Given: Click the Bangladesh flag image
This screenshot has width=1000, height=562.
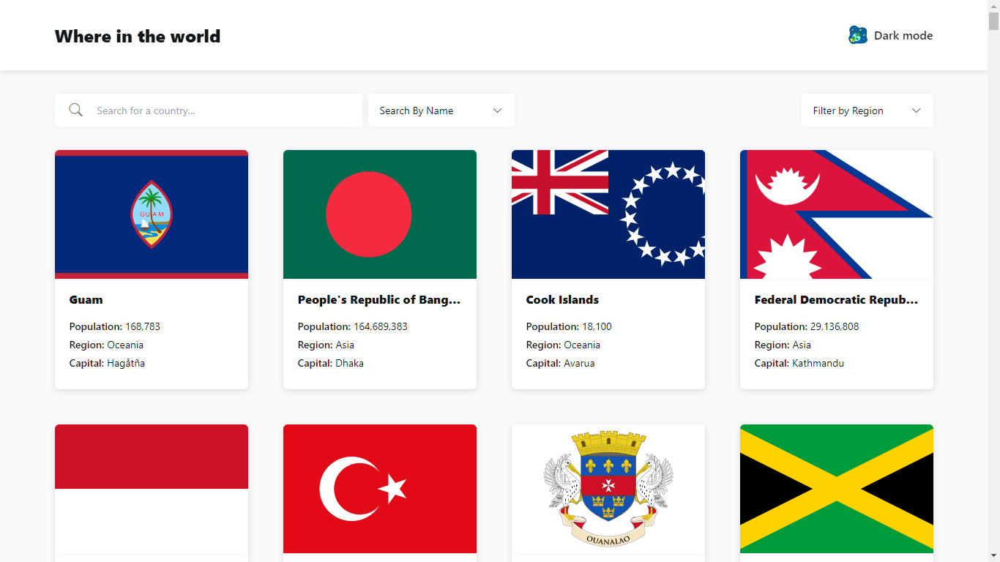Looking at the screenshot, I should tap(379, 214).
